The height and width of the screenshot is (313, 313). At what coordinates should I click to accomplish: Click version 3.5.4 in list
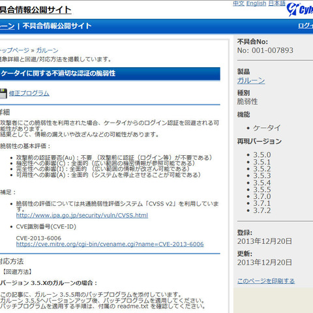coord(262,183)
